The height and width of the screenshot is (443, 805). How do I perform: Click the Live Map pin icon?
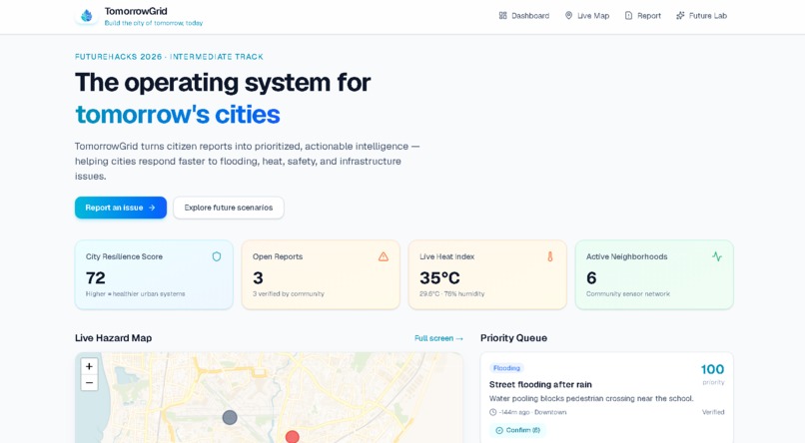(568, 16)
